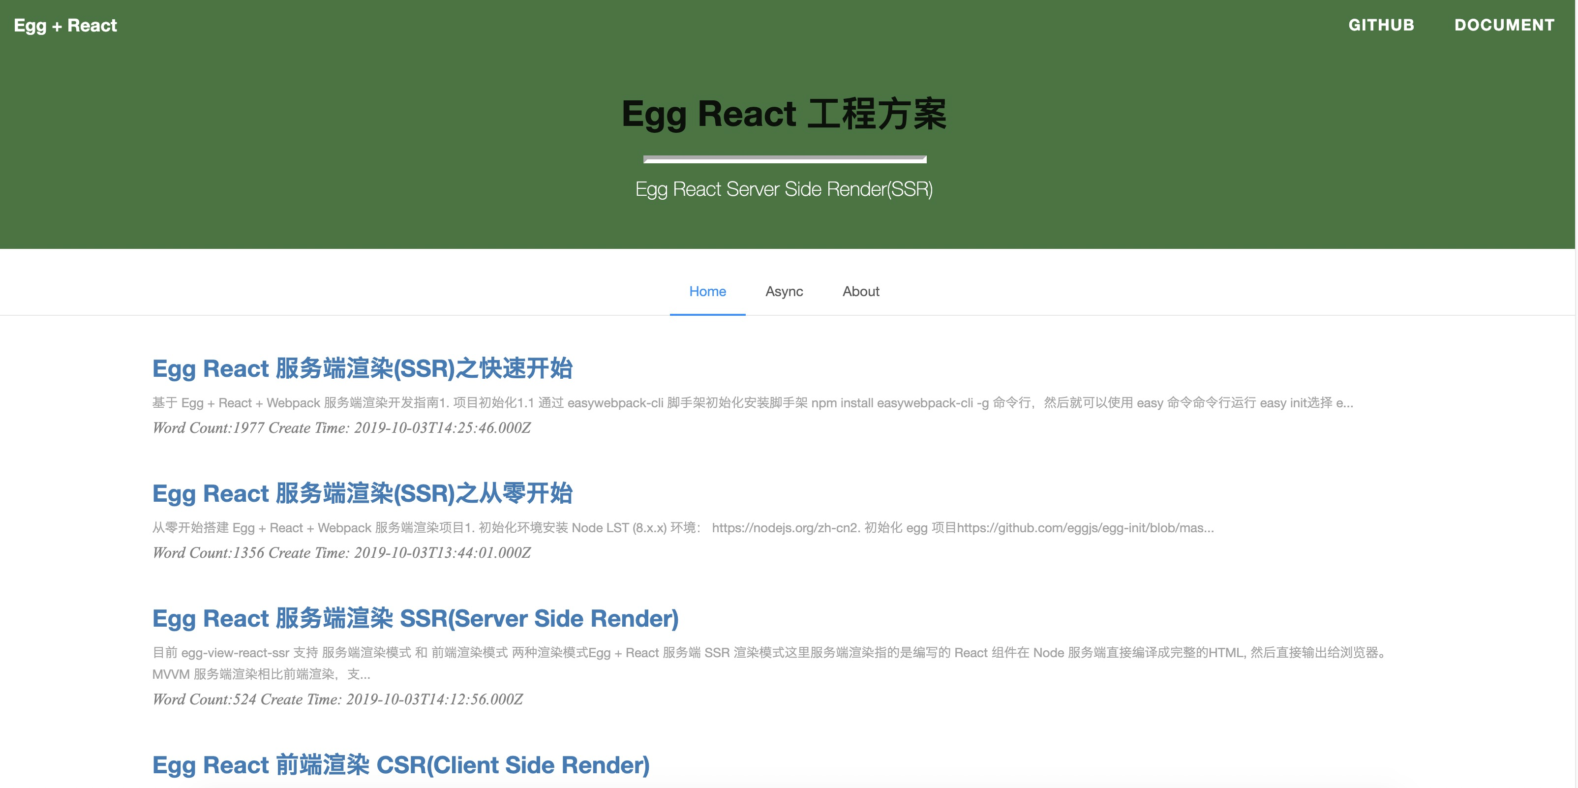The height and width of the screenshot is (788, 1578).
Task: Click the Egg React 工程方案 hero heading
Action: (784, 114)
